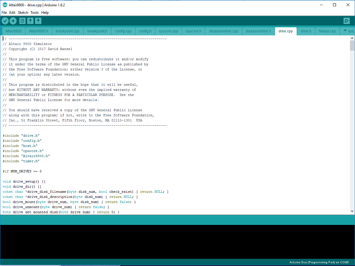The image size is (355, 266).
Task: Click the 'bool drive_mount' function line
Action: pos(69,202)
